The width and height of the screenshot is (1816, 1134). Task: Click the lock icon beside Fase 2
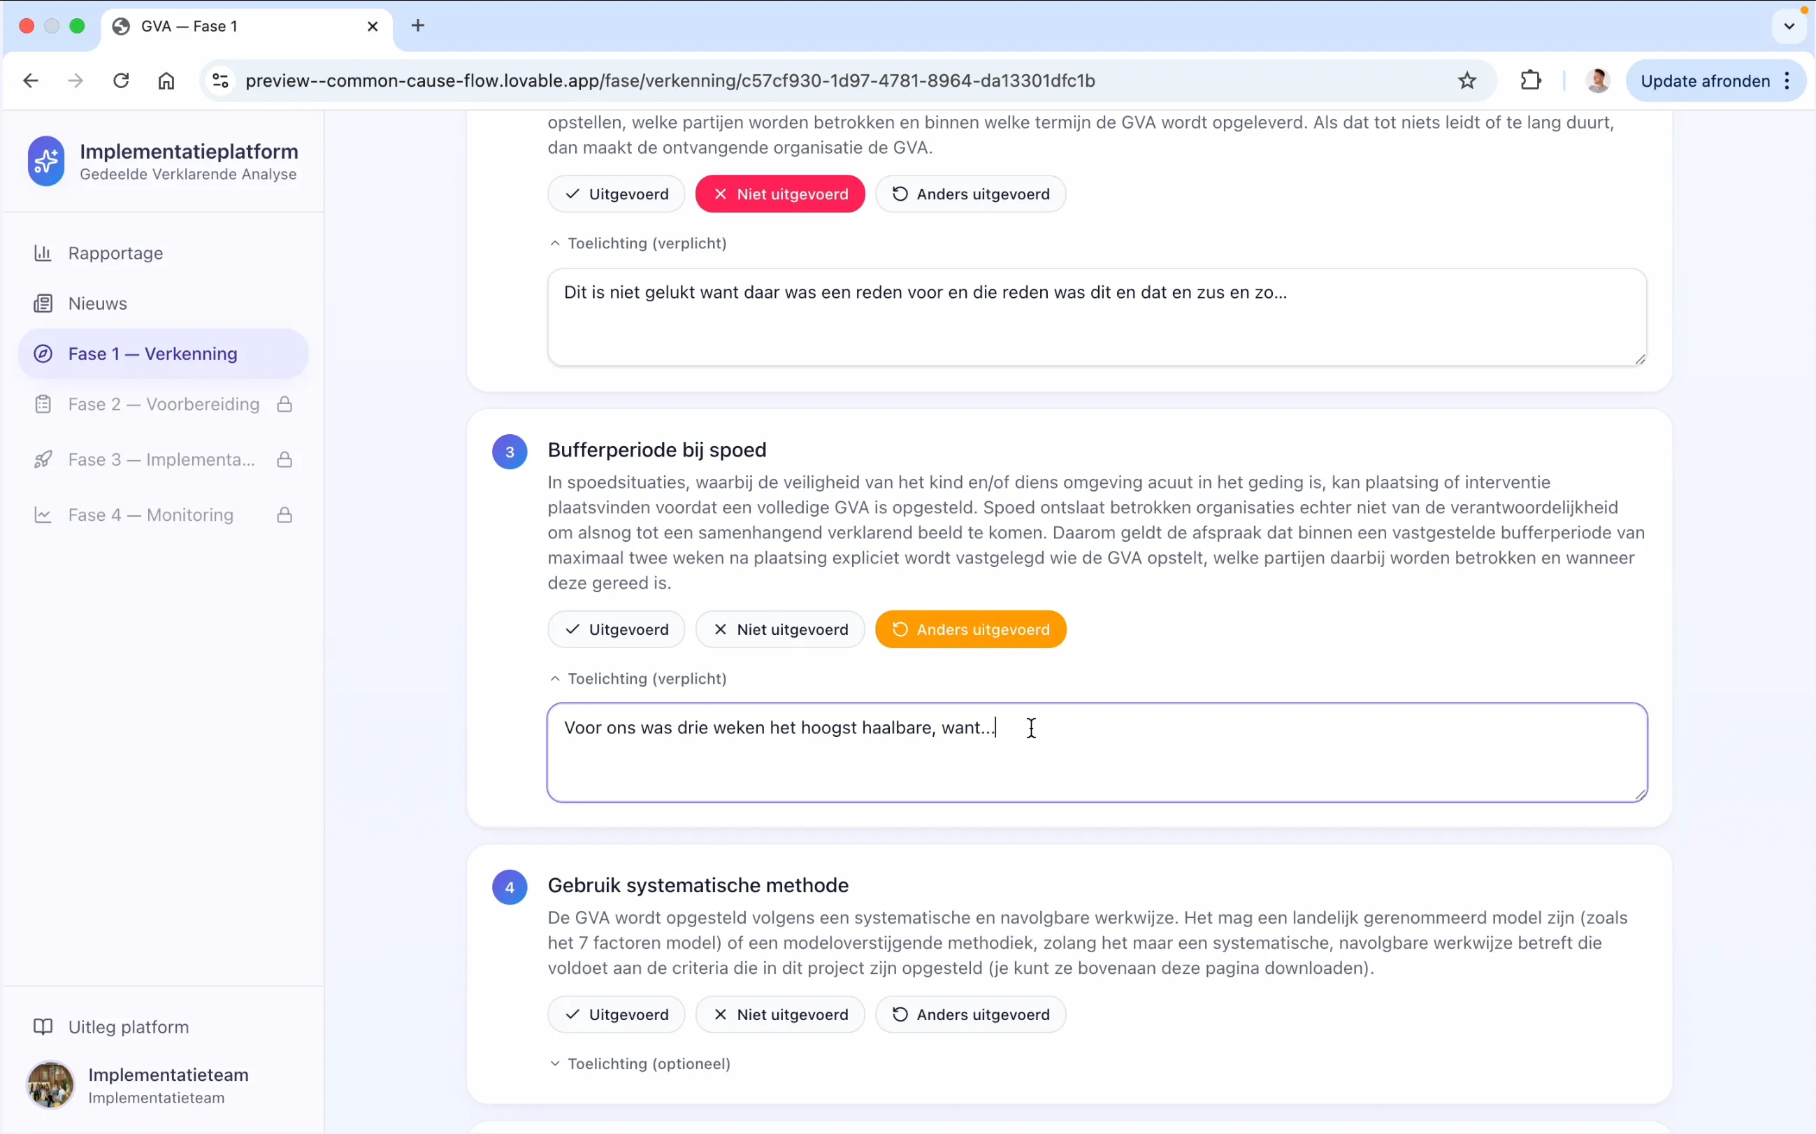click(284, 404)
